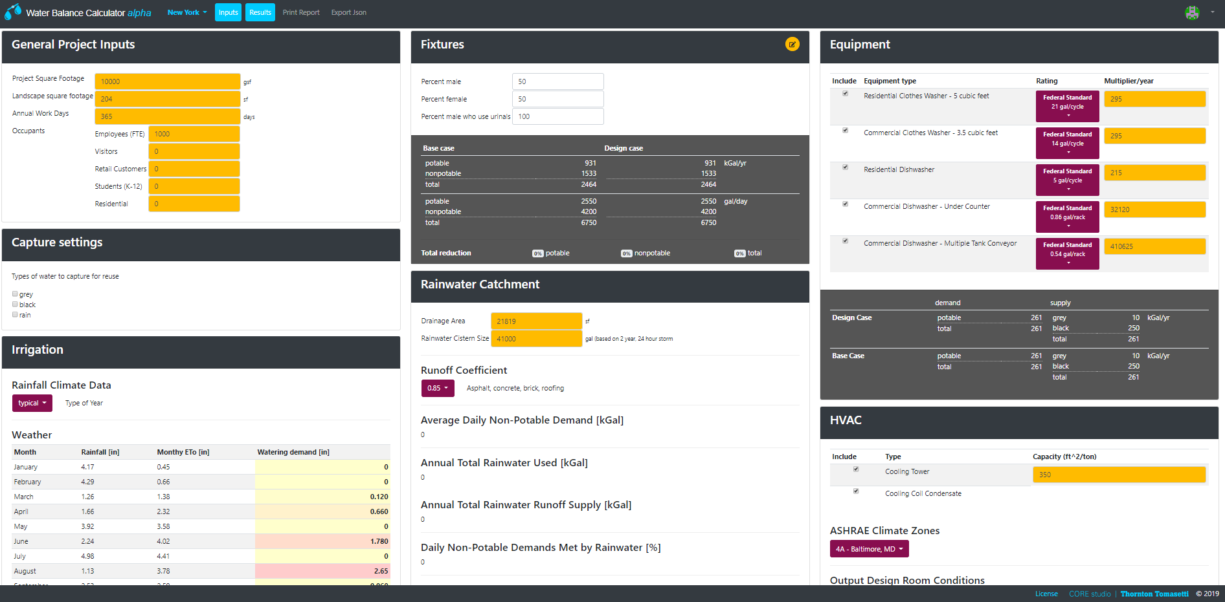Enable grey water capture checkbox

(15, 294)
